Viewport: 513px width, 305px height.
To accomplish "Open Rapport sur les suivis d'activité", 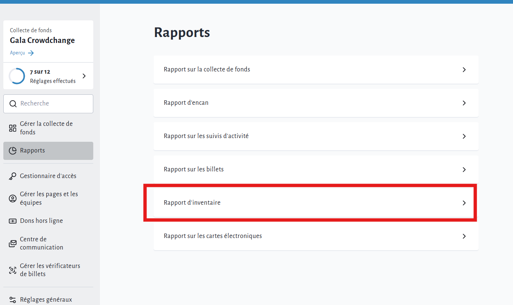I will click(316, 136).
